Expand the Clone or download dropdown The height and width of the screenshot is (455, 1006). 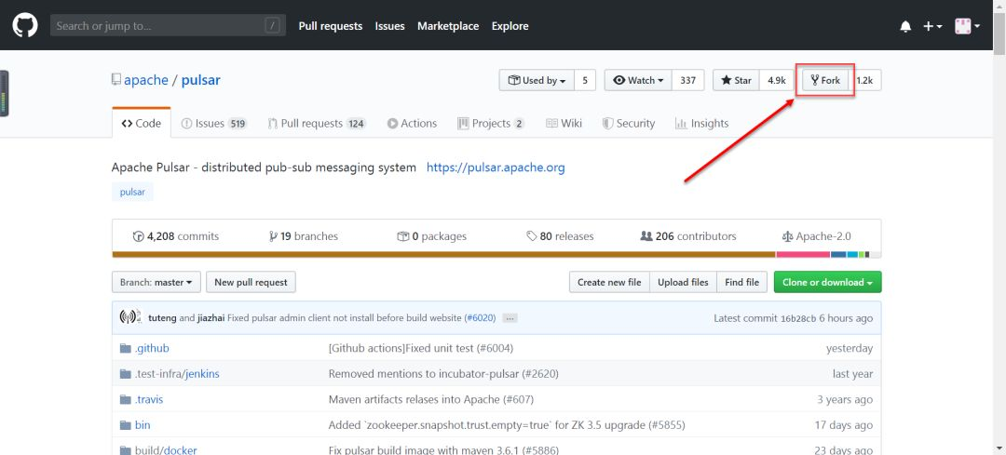click(828, 282)
